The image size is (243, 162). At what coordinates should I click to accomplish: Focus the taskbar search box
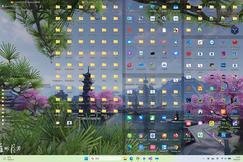(106, 158)
